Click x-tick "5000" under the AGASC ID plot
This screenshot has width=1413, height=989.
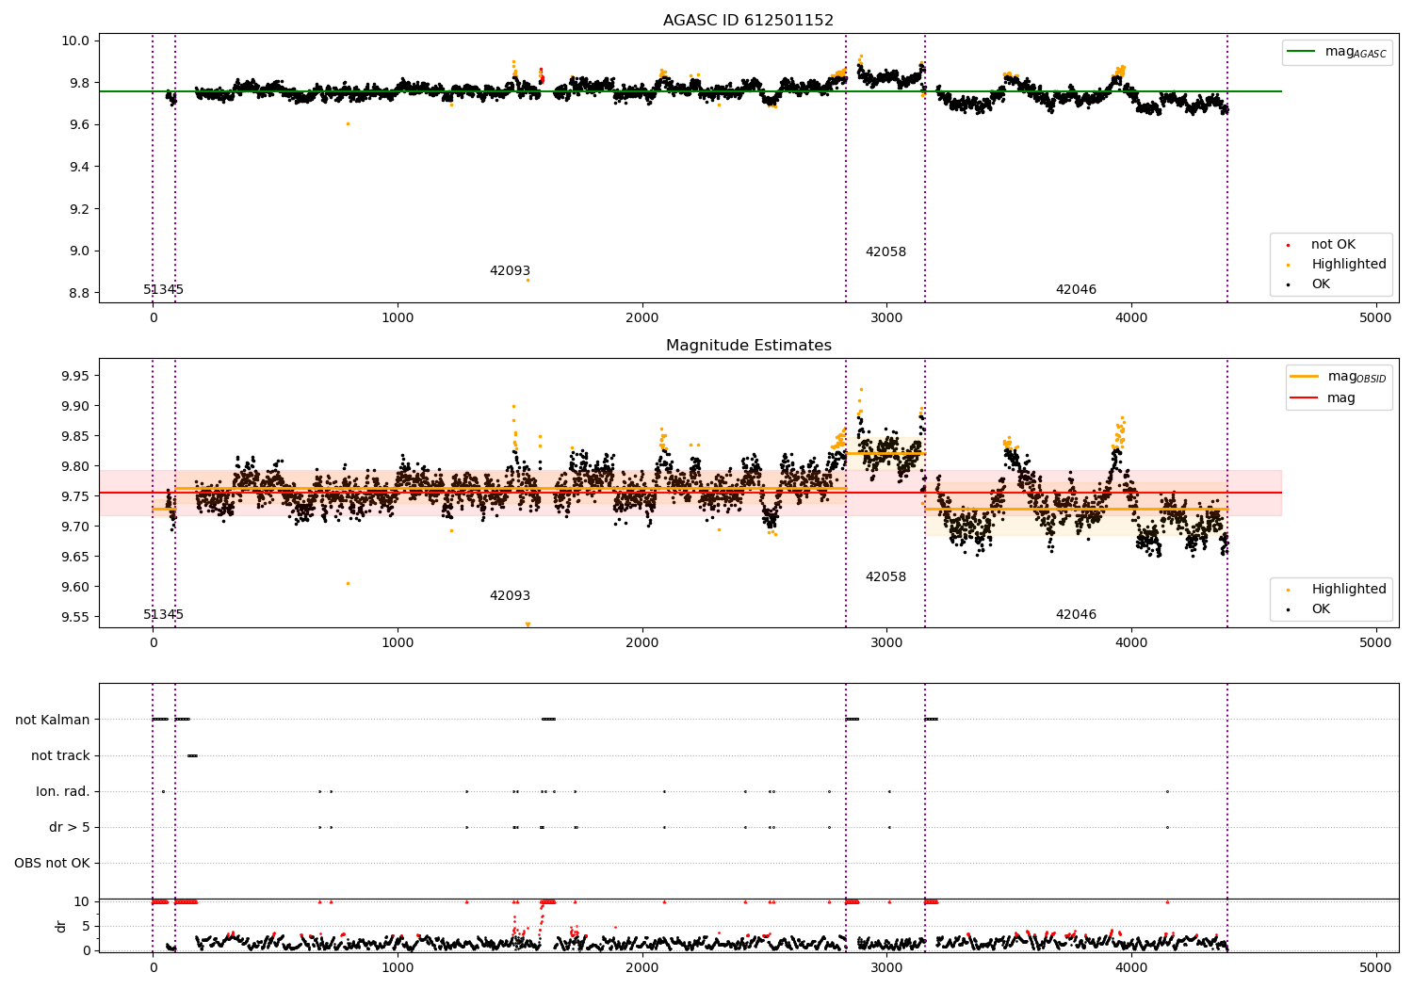[x=1375, y=318]
